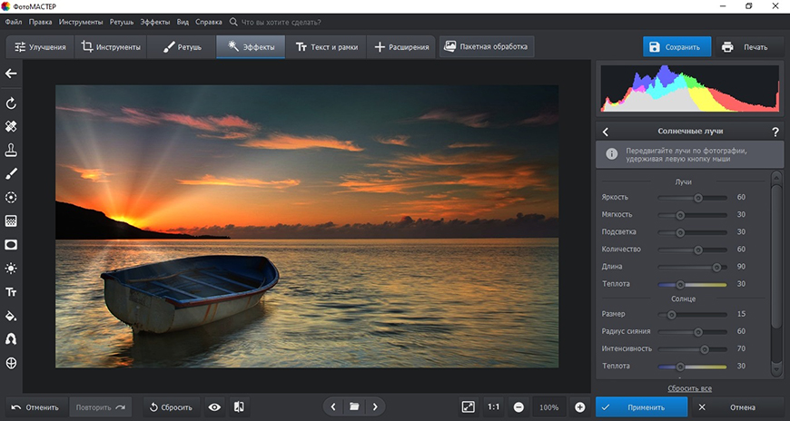Select the vignette tool icon

pos(12,245)
